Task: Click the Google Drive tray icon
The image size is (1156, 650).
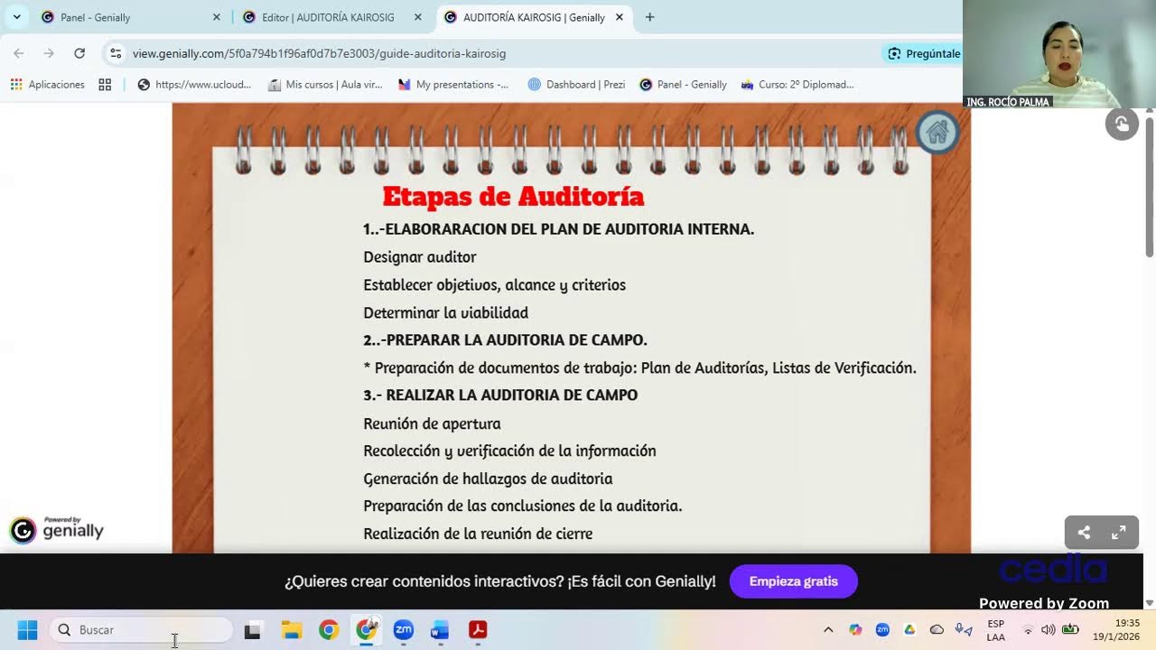Action: click(909, 629)
